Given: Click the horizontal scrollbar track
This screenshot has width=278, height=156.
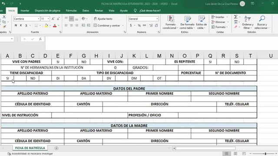Looking at the screenshot, I should (205, 148).
